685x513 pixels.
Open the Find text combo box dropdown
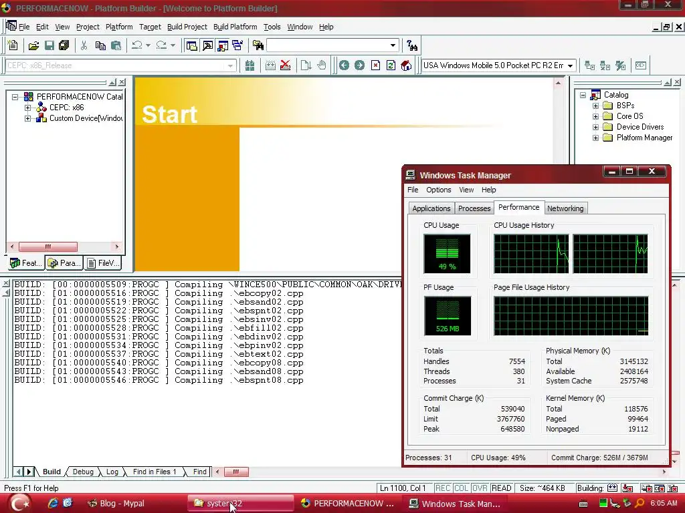point(393,45)
